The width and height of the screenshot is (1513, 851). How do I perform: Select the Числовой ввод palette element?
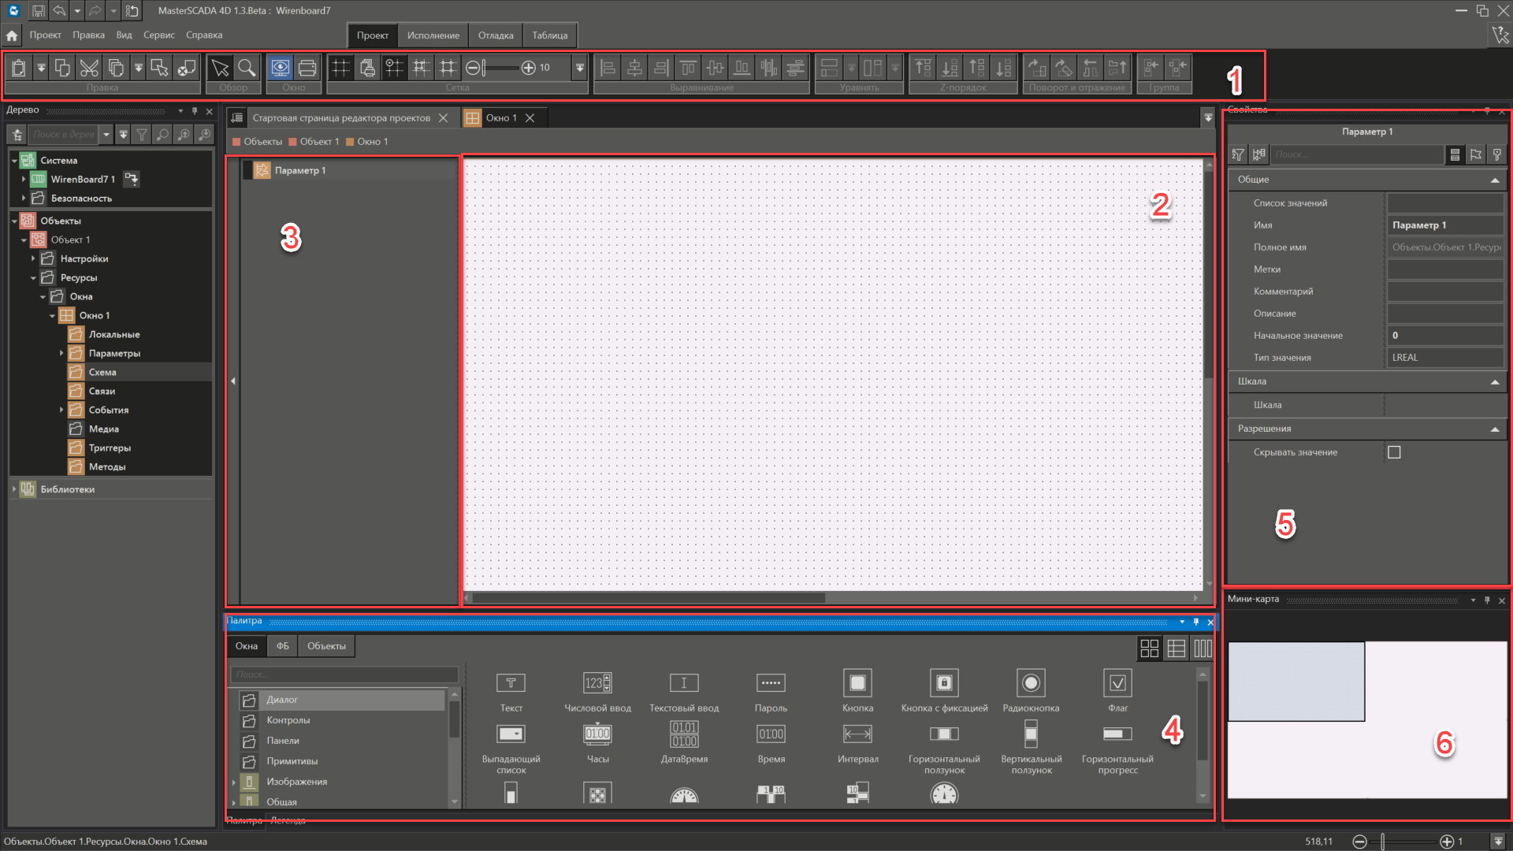tap(597, 691)
